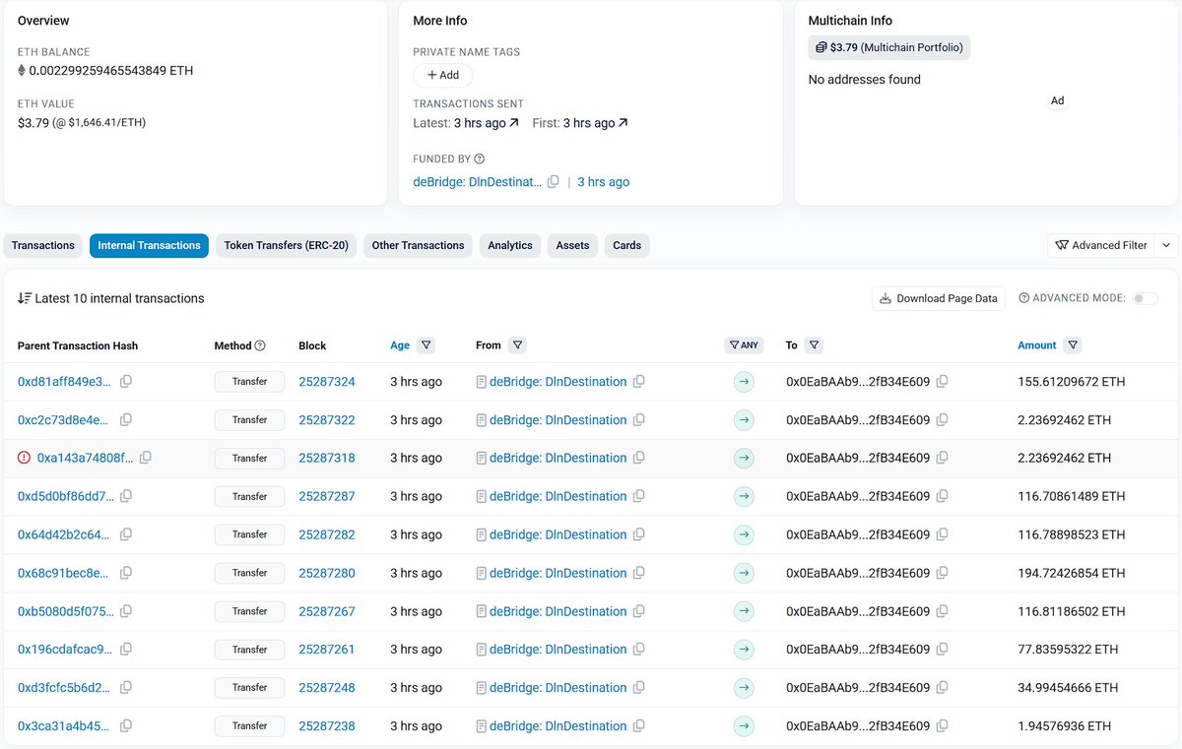Open block 25287322 link
The width and height of the screenshot is (1182, 749).
pyautogui.click(x=327, y=420)
